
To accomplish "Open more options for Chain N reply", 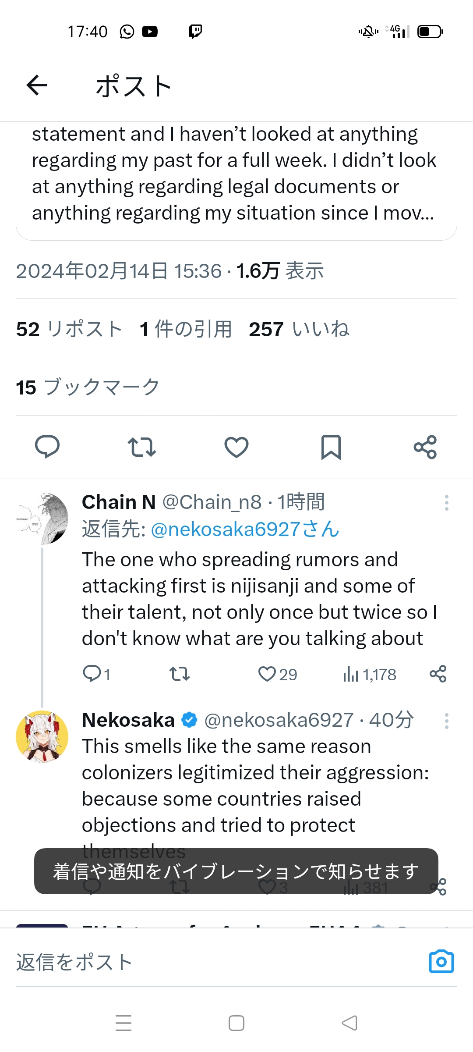I will pyautogui.click(x=446, y=503).
